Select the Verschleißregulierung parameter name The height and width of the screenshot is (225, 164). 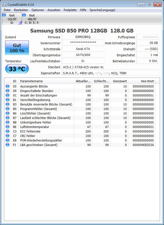point(35,100)
